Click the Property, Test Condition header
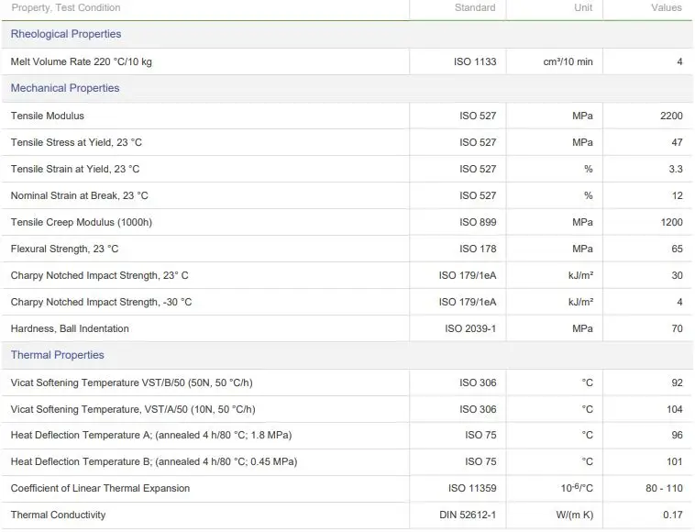 [x=66, y=8]
